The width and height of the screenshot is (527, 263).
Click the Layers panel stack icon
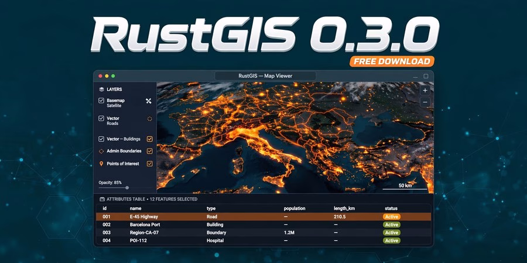(101, 89)
